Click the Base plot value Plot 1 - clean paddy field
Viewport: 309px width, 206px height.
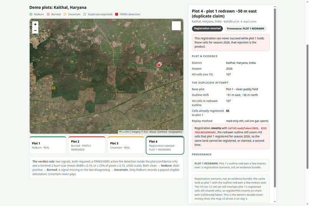[x=242, y=89]
